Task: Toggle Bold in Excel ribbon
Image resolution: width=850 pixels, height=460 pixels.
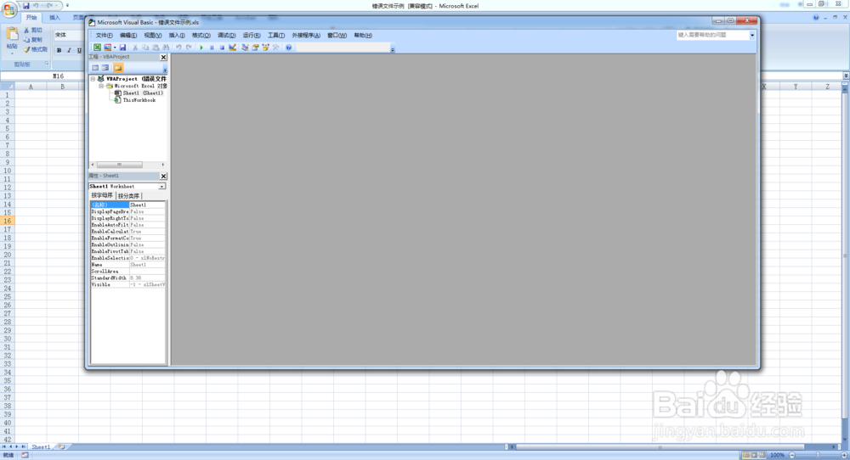Action: pos(59,50)
